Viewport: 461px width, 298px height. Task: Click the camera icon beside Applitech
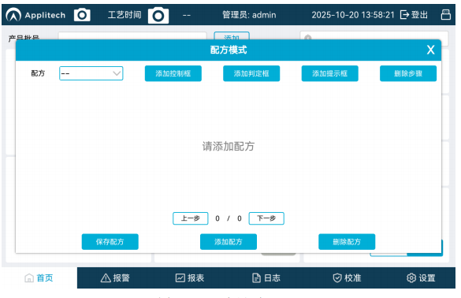click(x=82, y=15)
